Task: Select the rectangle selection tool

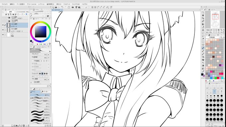Action: pos(203,42)
